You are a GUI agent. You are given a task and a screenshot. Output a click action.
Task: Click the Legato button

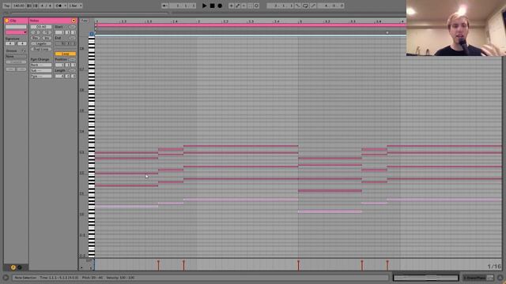(41, 43)
